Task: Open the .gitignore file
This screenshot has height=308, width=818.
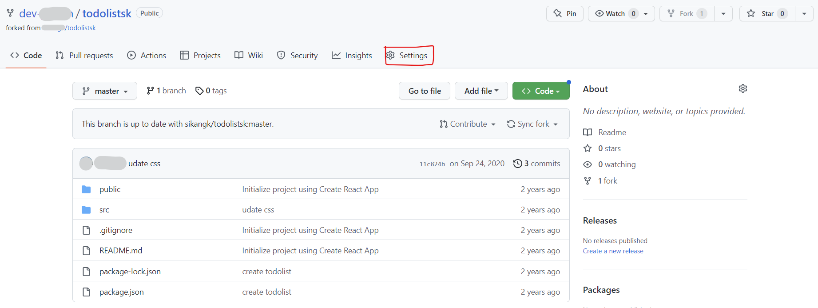Action: [116, 230]
